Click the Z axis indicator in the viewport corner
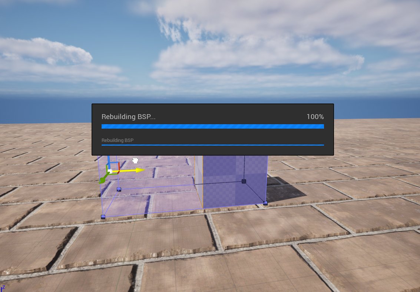This screenshot has width=420, height=292. (x=3, y=289)
